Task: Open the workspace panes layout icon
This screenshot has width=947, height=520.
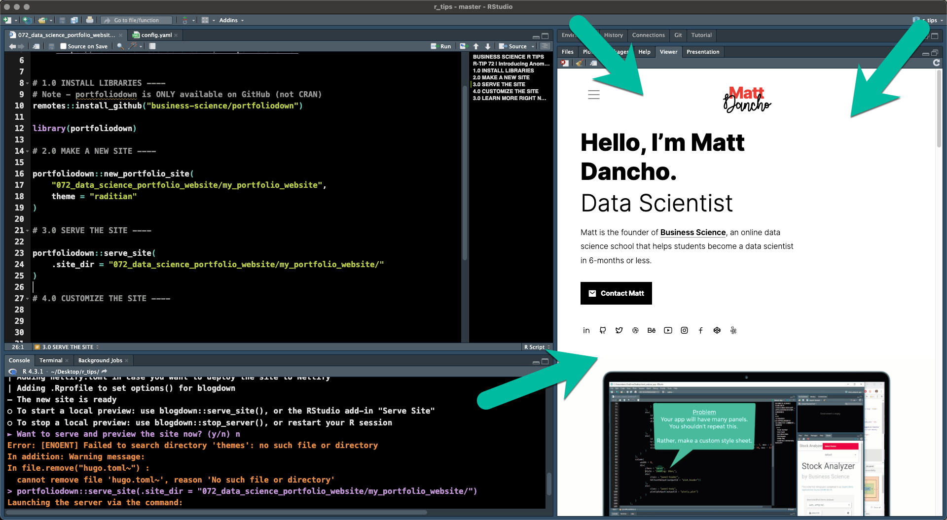Action: [x=205, y=20]
